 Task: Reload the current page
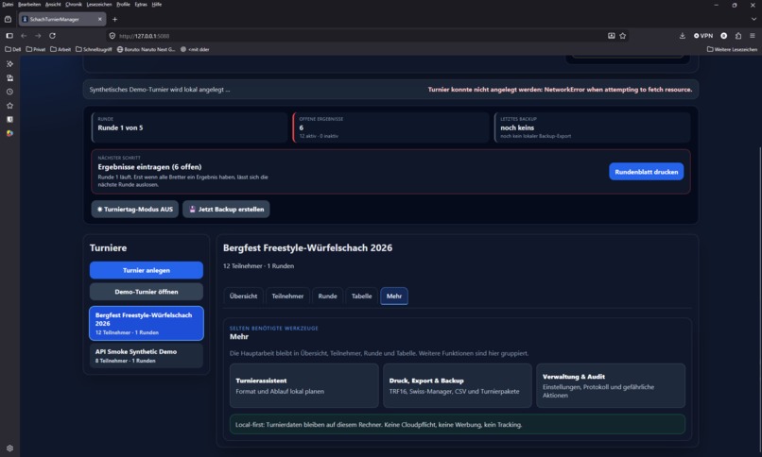53,36
